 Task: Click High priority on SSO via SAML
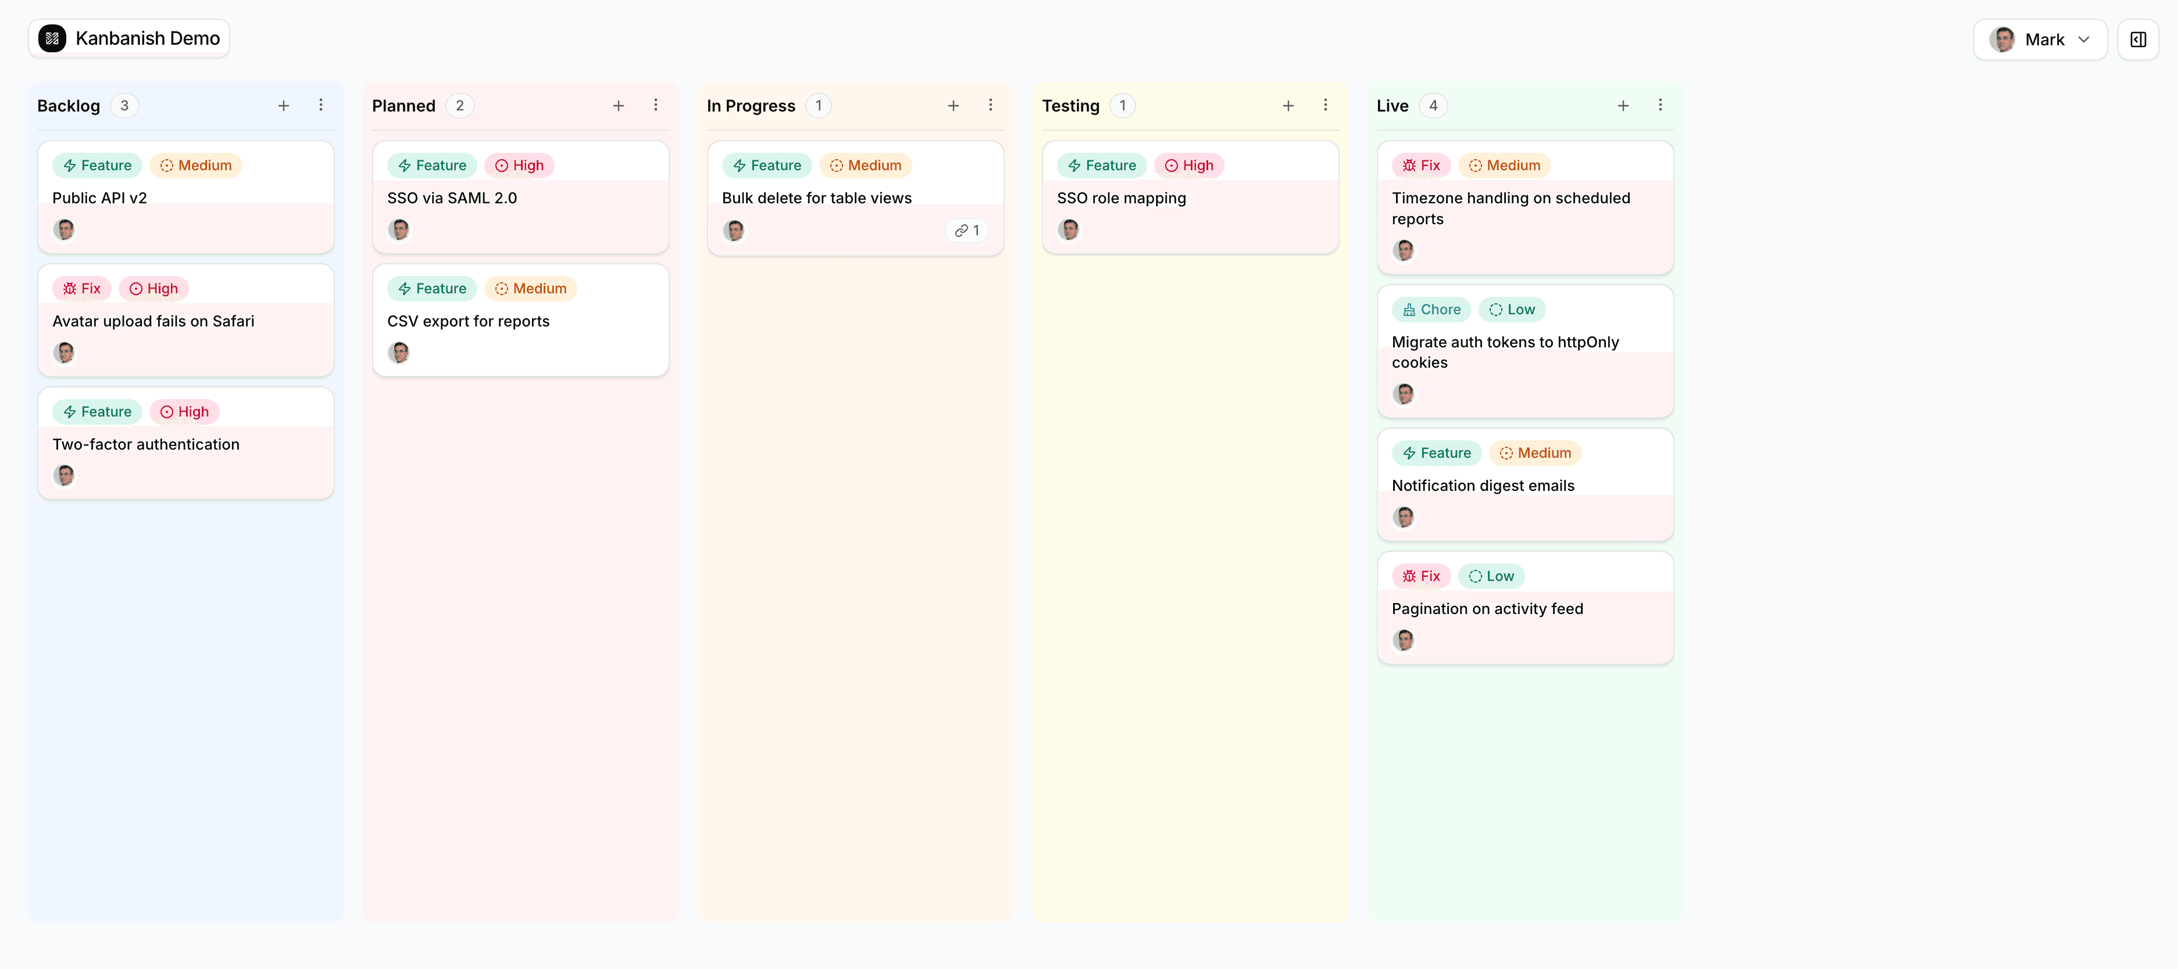[x=519, y=166]
